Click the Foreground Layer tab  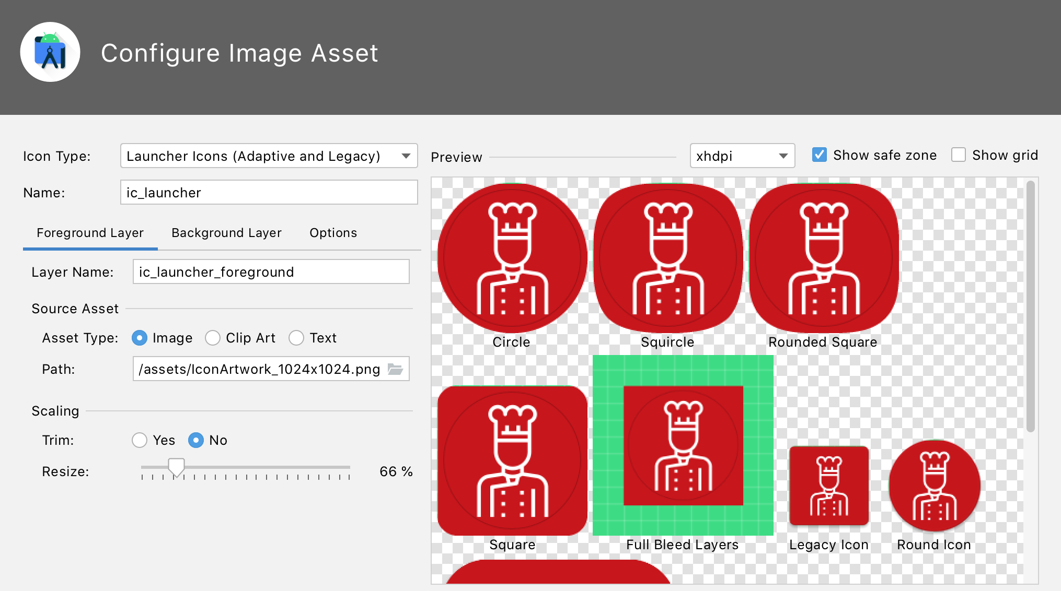tap(90, 233)
